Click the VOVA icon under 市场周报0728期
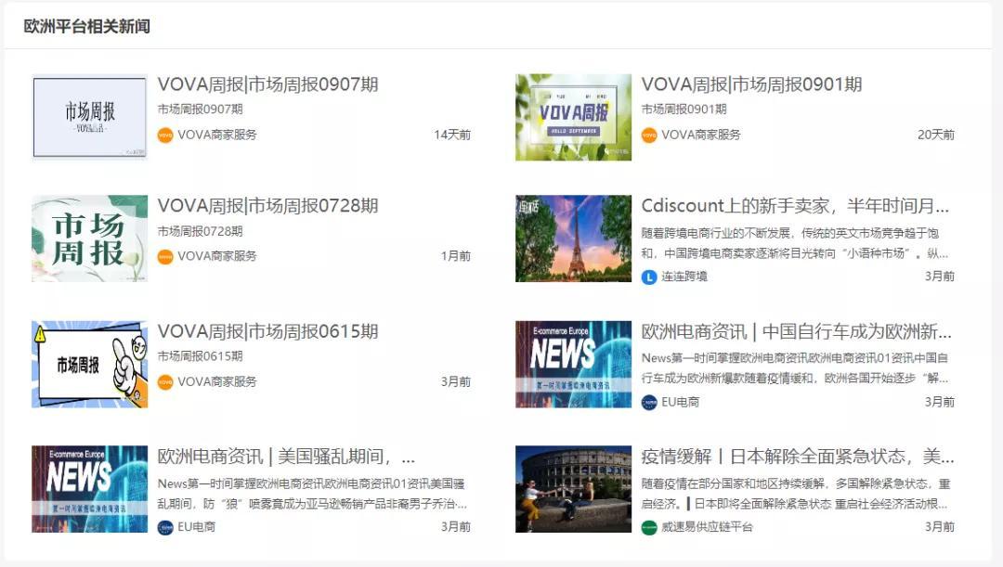Viewport: 1003px width, 567px height. [163, 256]
